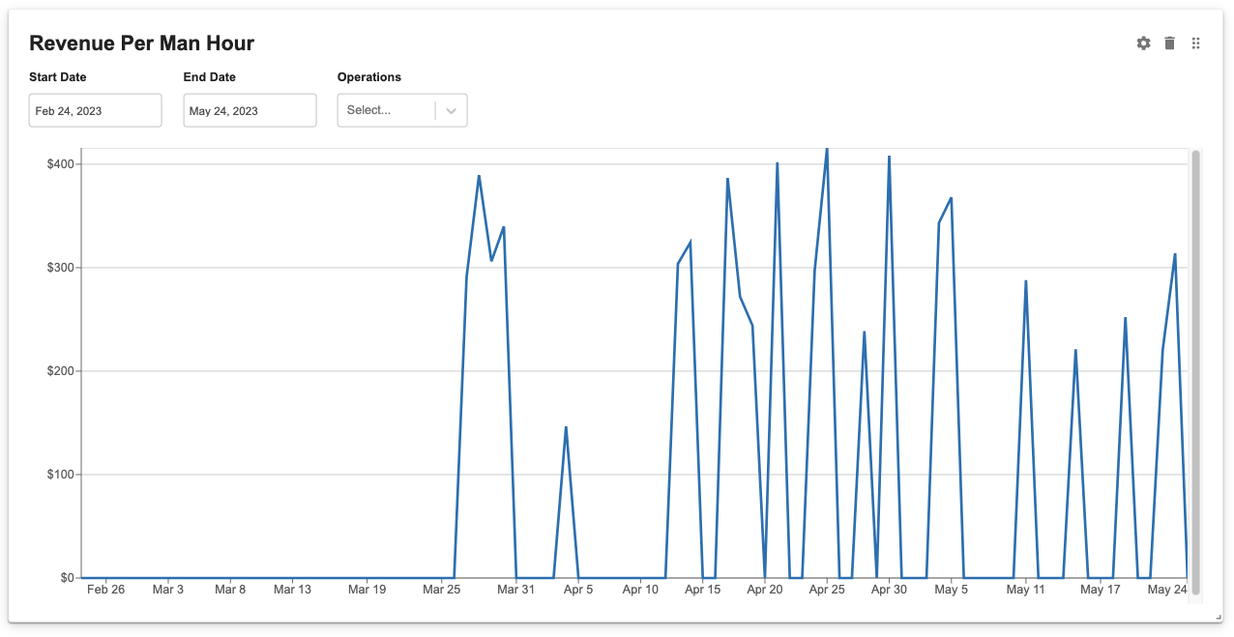Click the Mar 31 axis label
Screen dimensions: 1234x637
[515, 590]
